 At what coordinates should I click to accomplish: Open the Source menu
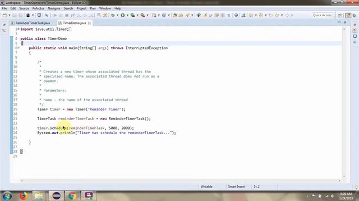24,8
